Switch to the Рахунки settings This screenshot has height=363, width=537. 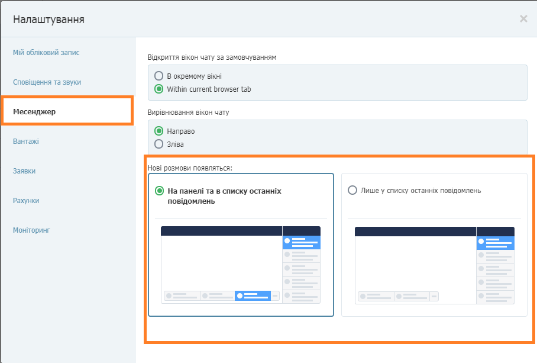tap(26, 201)
